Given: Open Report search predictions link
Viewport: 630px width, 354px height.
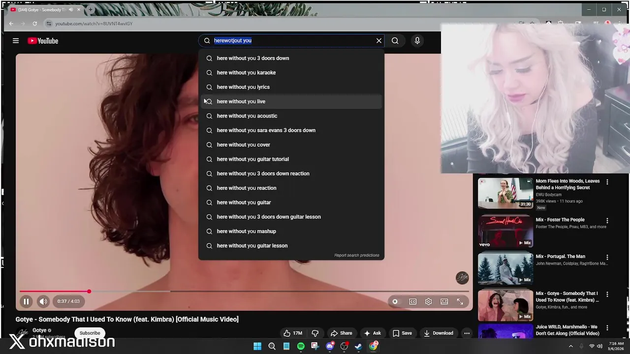Looking at the screenshot, I should [356, 255].
